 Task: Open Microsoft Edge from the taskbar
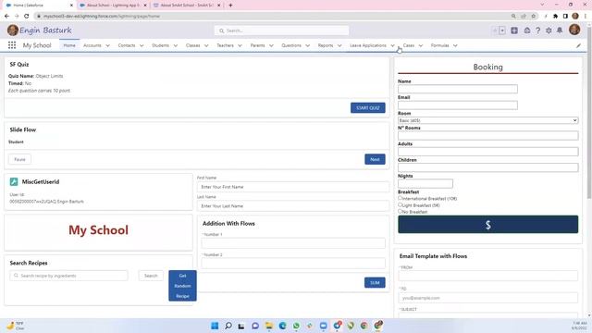point(282,326)
